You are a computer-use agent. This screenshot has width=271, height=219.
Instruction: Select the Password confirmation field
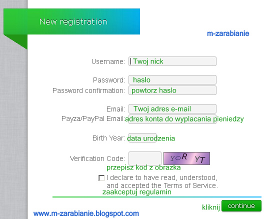click(172, 90)
